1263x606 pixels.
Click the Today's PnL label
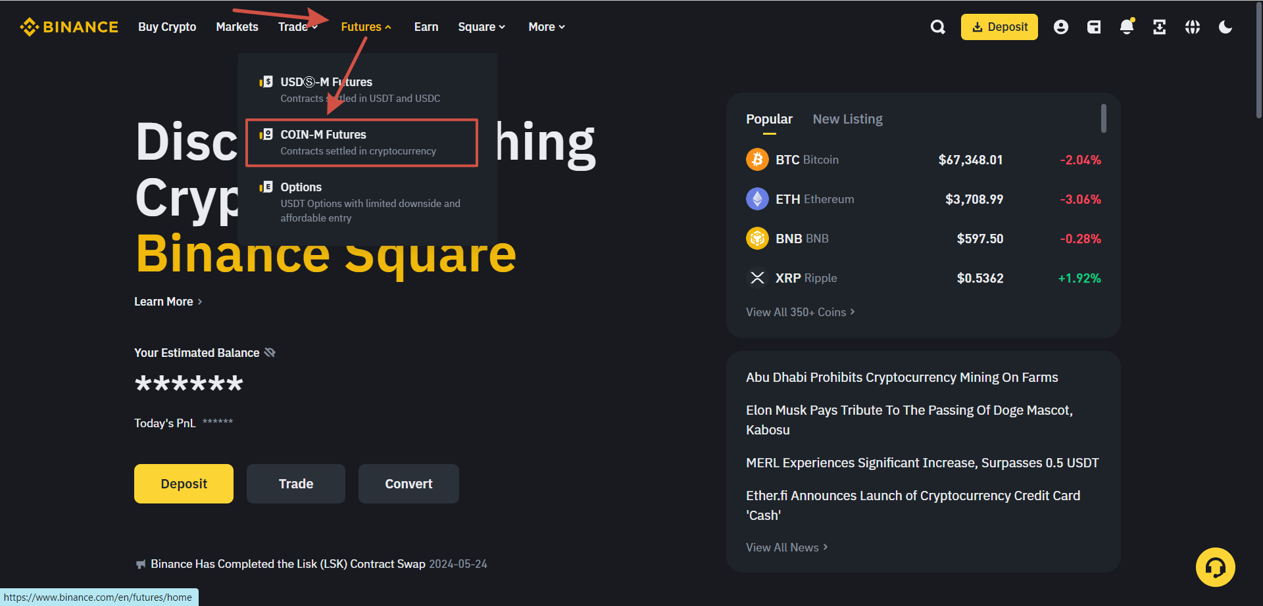point(165,423)
